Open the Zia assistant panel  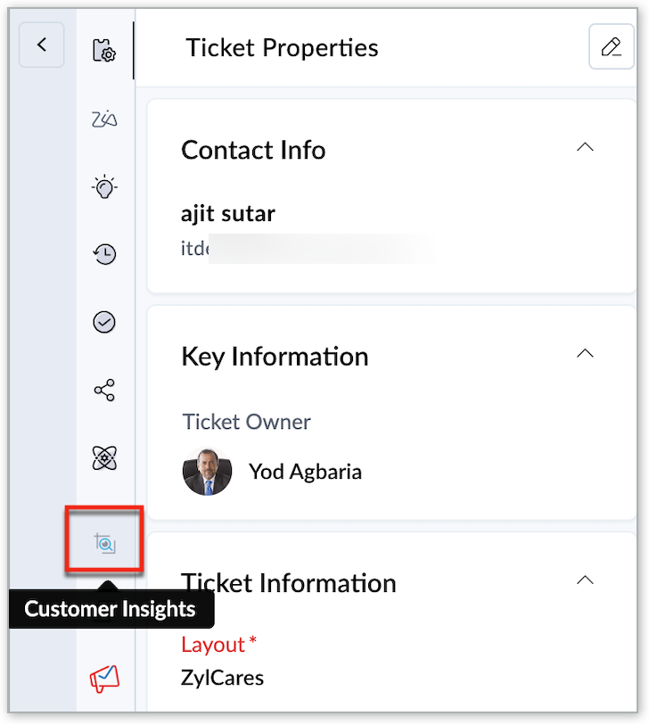click(105, 119)
